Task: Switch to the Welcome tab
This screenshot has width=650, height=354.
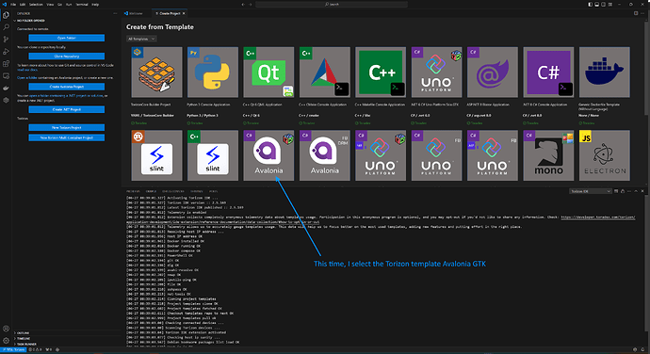Action: pos(135,13)
